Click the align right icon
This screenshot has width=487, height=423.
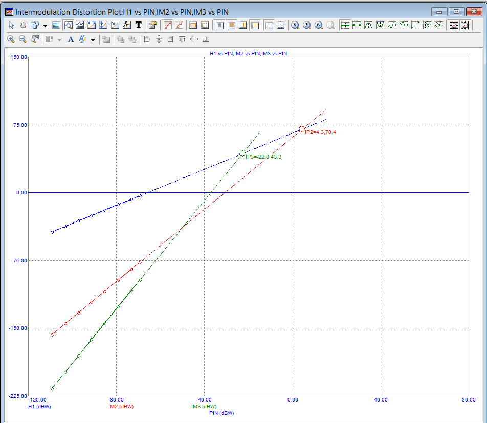click(x=170, y=39)
